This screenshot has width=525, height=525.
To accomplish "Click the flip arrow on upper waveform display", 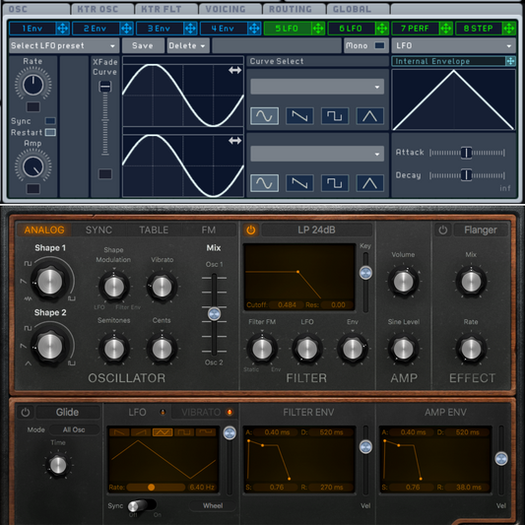I will click(x=235, y=70).
